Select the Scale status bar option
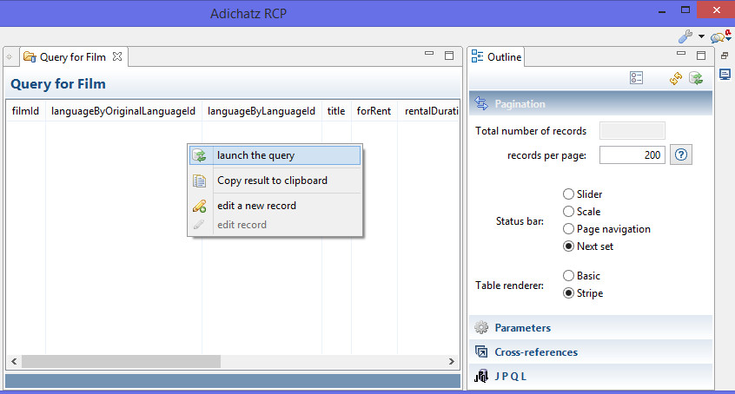 (x=569, y=212)
